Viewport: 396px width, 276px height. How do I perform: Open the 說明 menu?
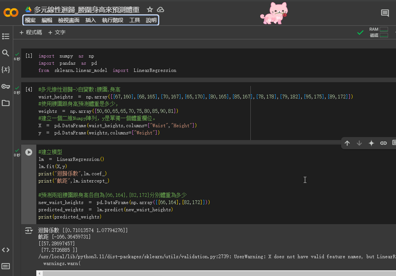click(151, 20)
